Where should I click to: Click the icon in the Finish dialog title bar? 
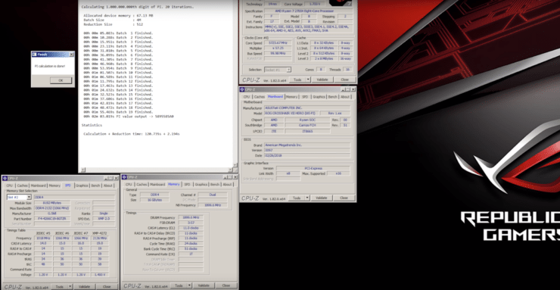coord(34,55)
